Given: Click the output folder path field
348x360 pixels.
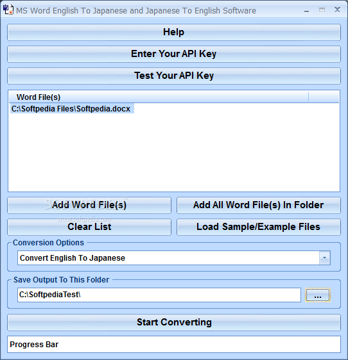Looking at the screenshot, I should pyautogui.click(x=159, y=295).
